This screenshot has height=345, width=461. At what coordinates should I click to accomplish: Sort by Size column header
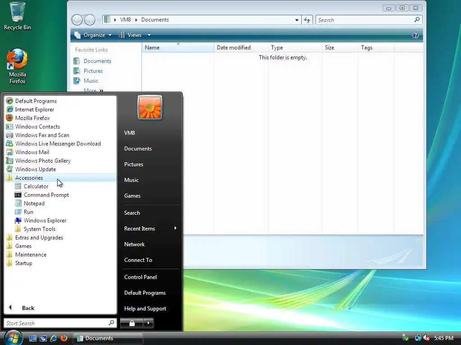point(340,48)
